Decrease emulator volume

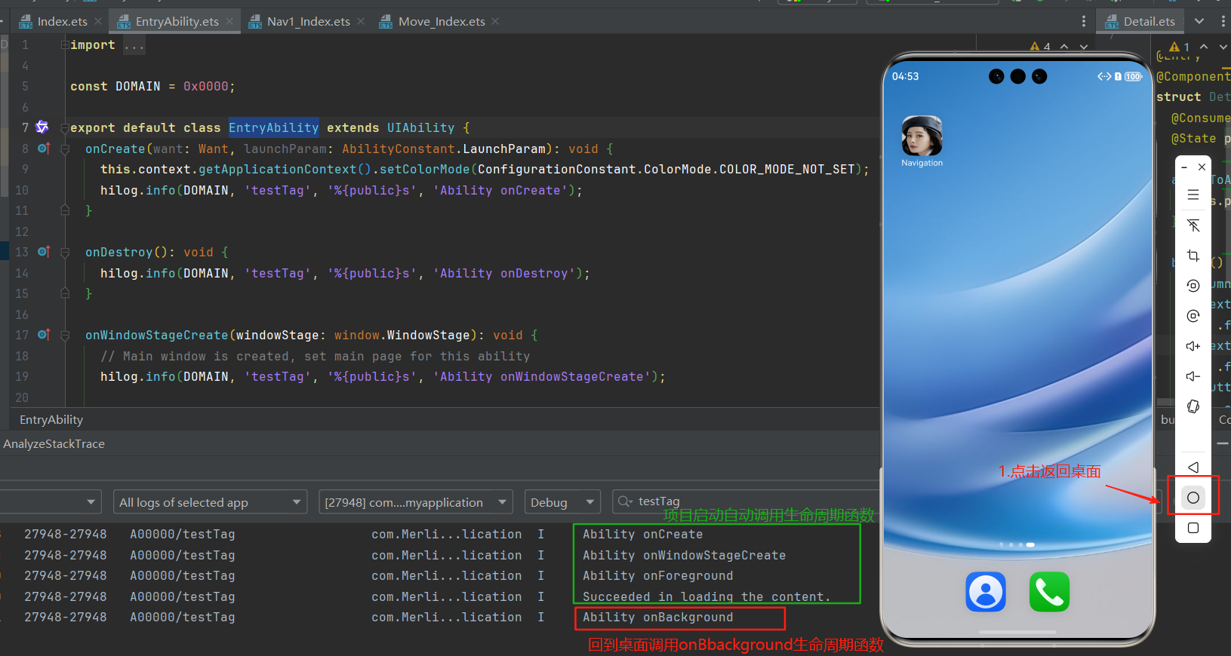click(x=1193, y=376)
